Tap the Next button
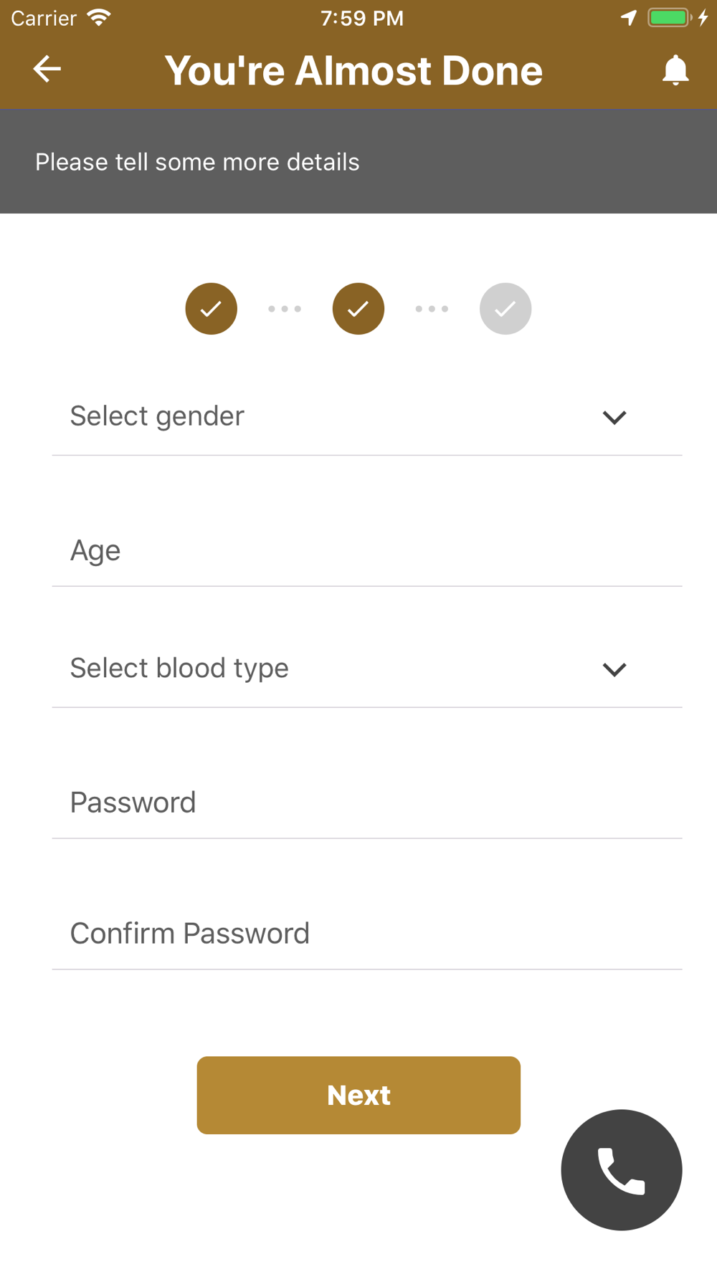717x1274 pixels. tap(358, 1095)
